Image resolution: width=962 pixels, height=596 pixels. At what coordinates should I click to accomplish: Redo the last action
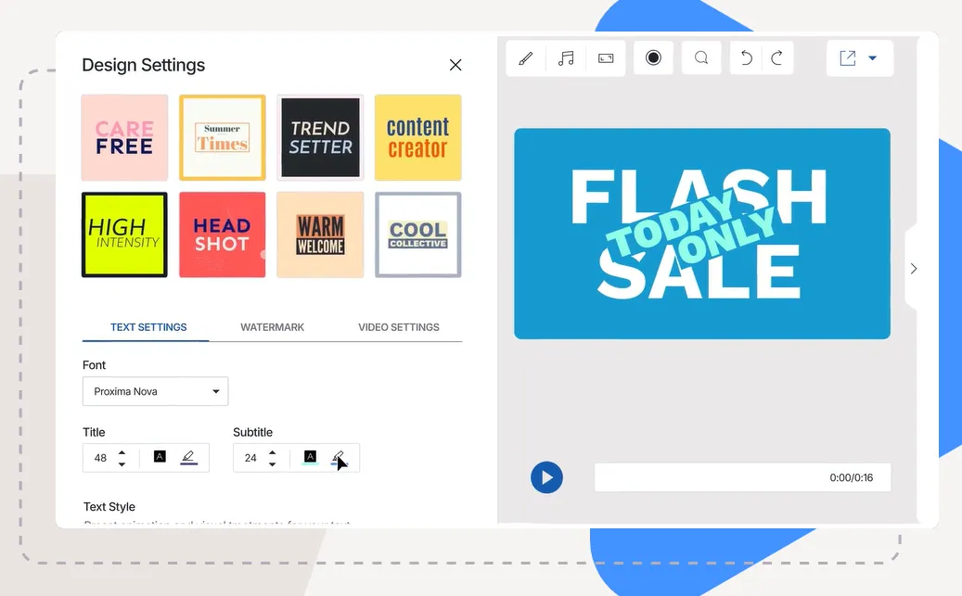[x=777, y=58]
